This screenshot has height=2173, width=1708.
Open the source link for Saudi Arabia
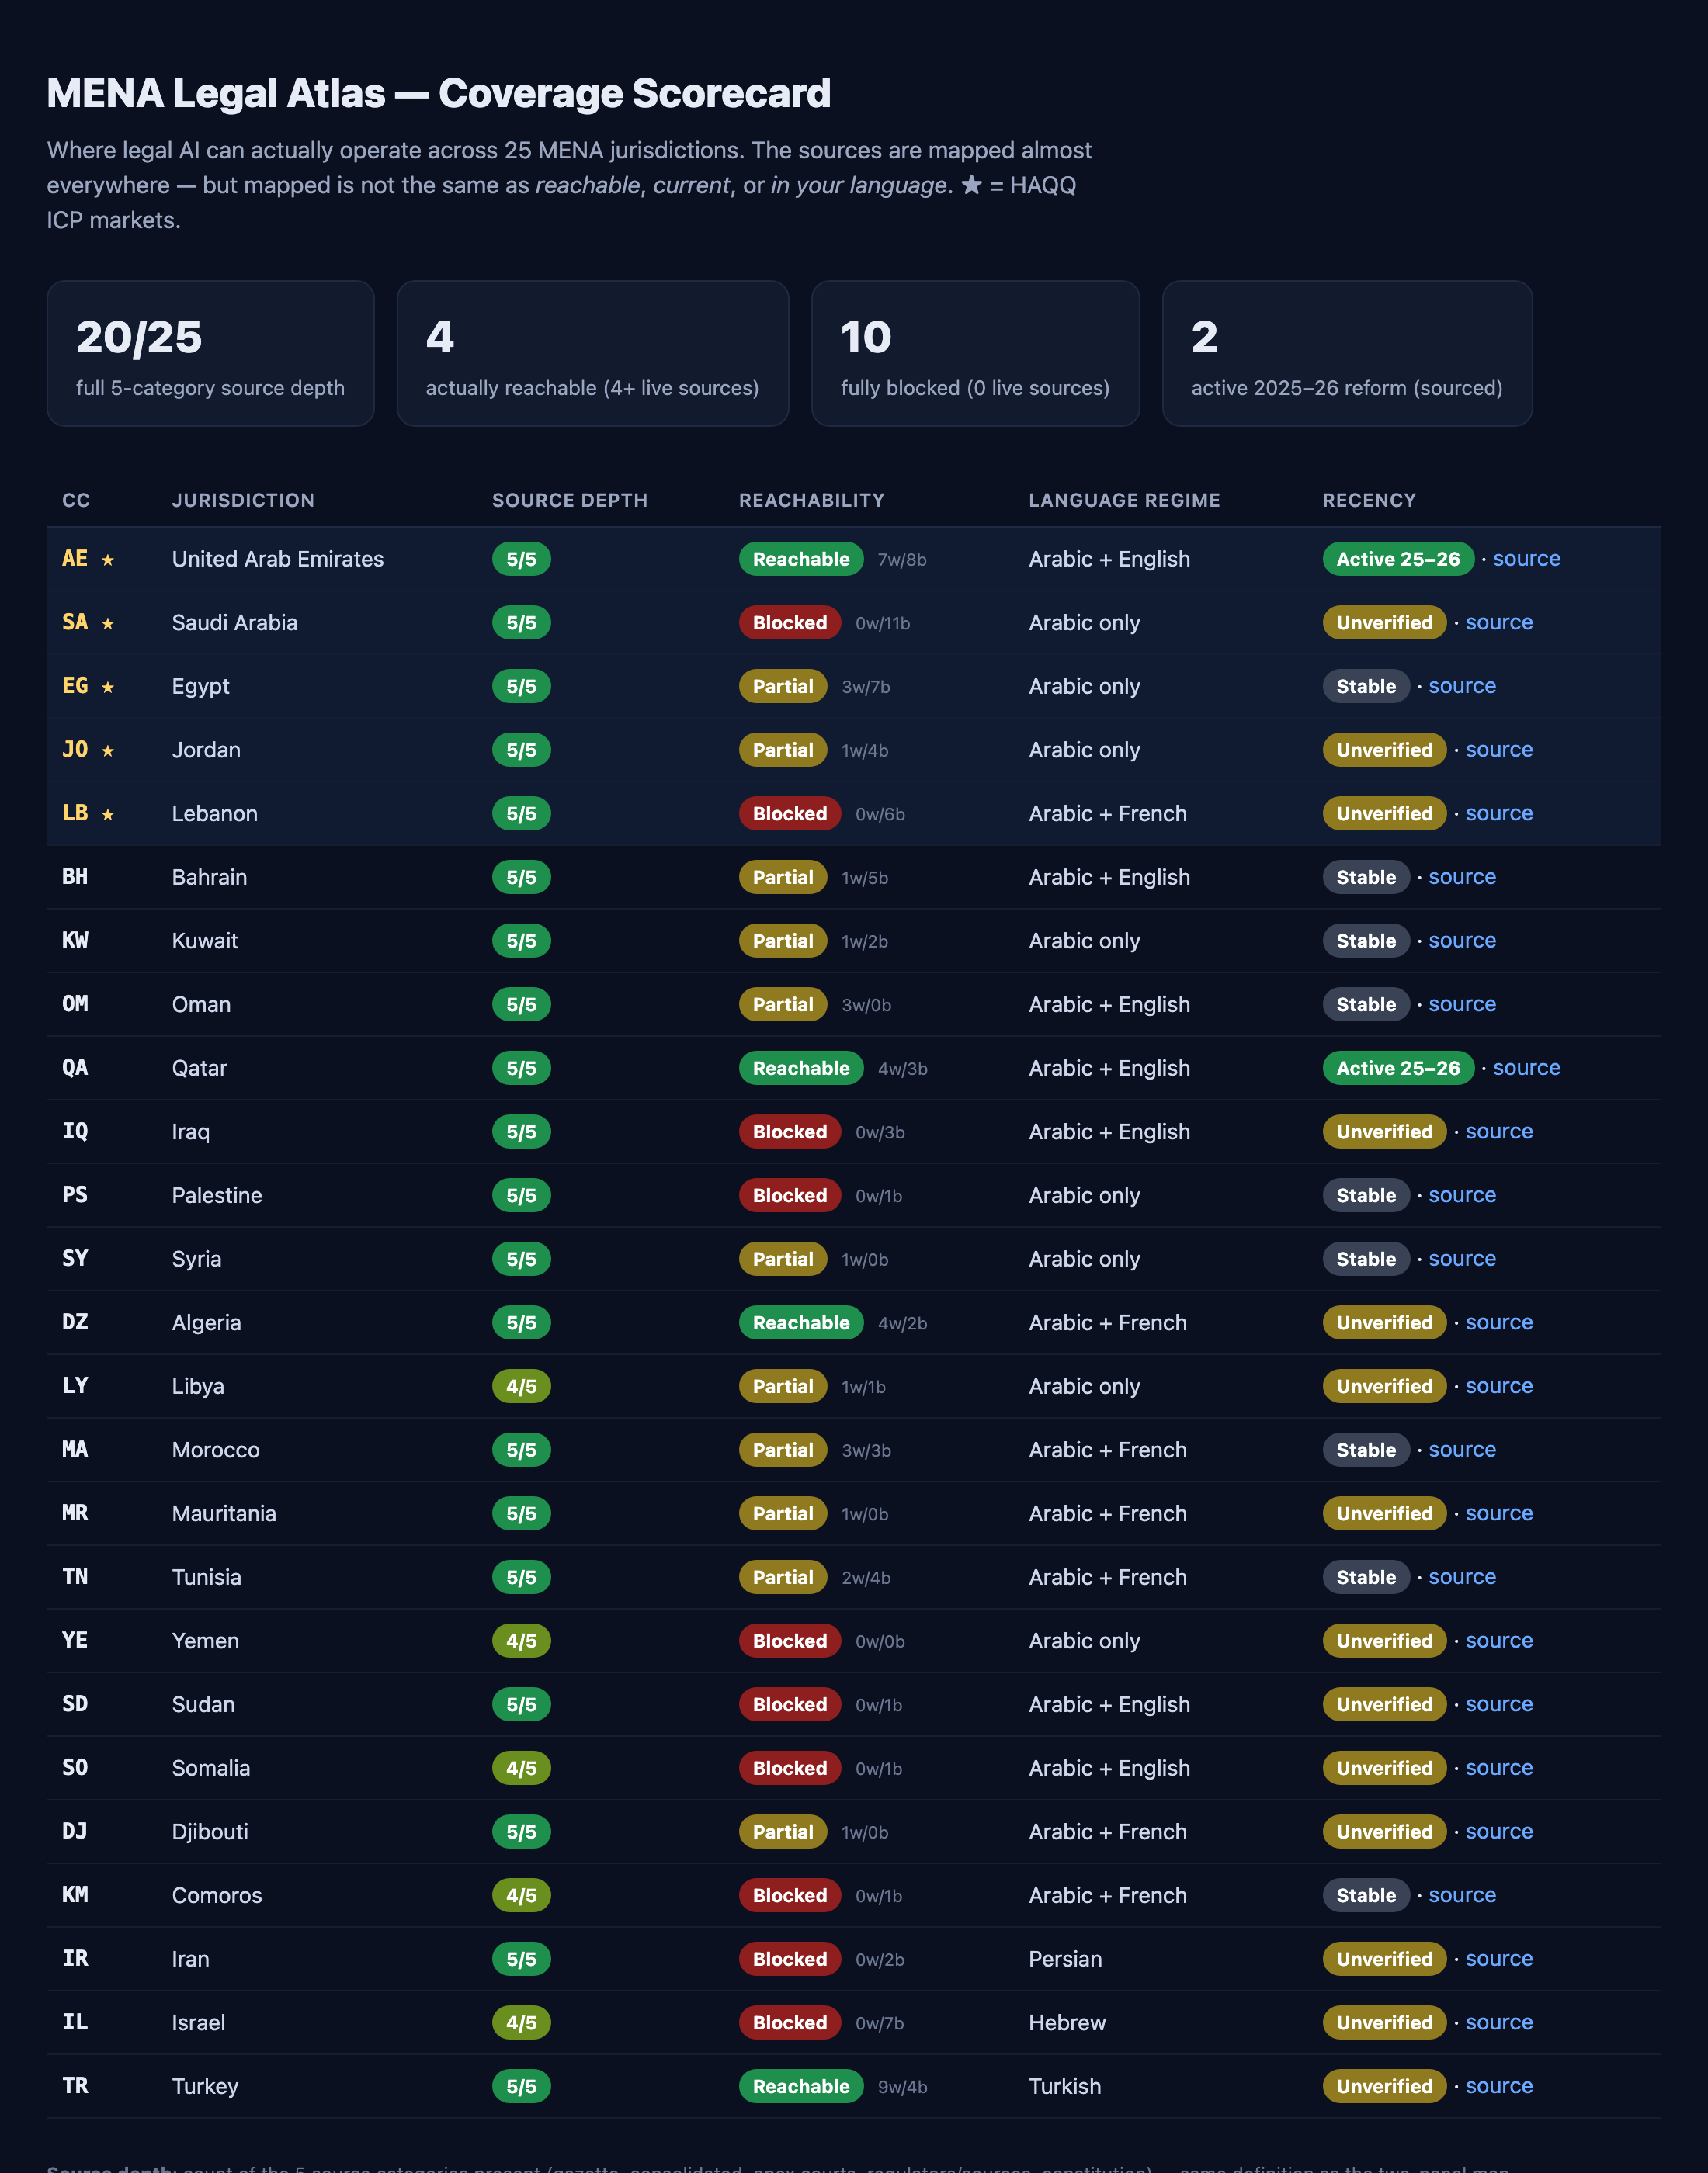coord(1499,622)
